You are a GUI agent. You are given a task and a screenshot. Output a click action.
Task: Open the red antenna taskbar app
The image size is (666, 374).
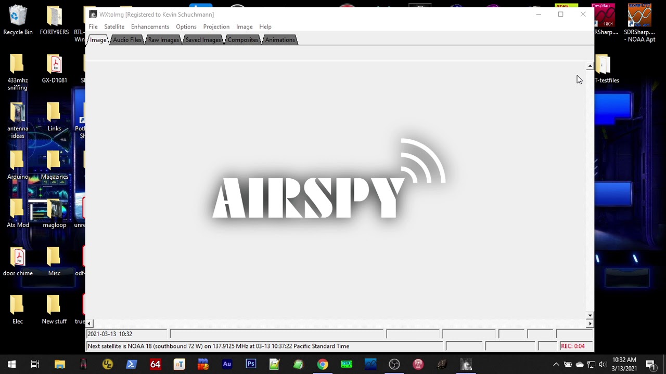(x=418, y=364)
